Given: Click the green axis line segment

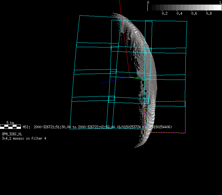Looking at the screenshot, I should coord(137,78).
